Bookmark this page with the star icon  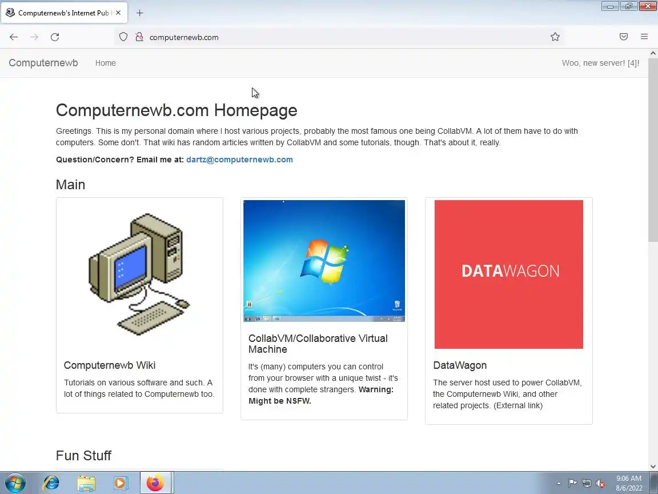(555, 37)
